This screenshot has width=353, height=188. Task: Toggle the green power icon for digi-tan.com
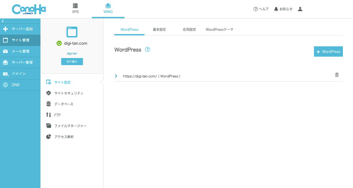[x=59, y=43]
